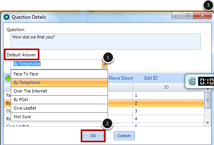Click the By Telephone combo box field
Screen dimensions: 214x145
[x=57, y=64]
